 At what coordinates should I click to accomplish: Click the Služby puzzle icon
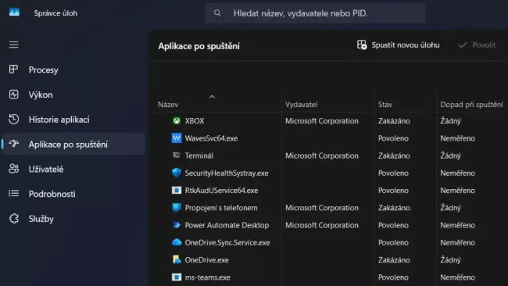click(13, 219)
